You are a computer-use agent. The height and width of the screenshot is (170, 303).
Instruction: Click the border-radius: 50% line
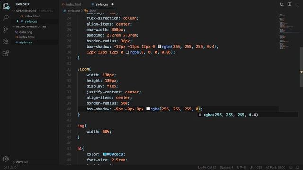point(108,103)
